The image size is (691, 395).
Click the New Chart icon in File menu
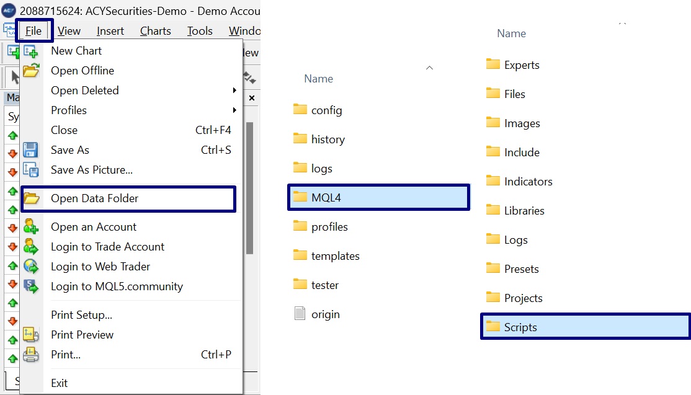[31, 51]
